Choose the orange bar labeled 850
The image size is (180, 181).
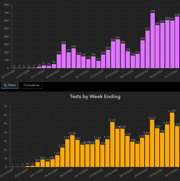tap(52, 163)
